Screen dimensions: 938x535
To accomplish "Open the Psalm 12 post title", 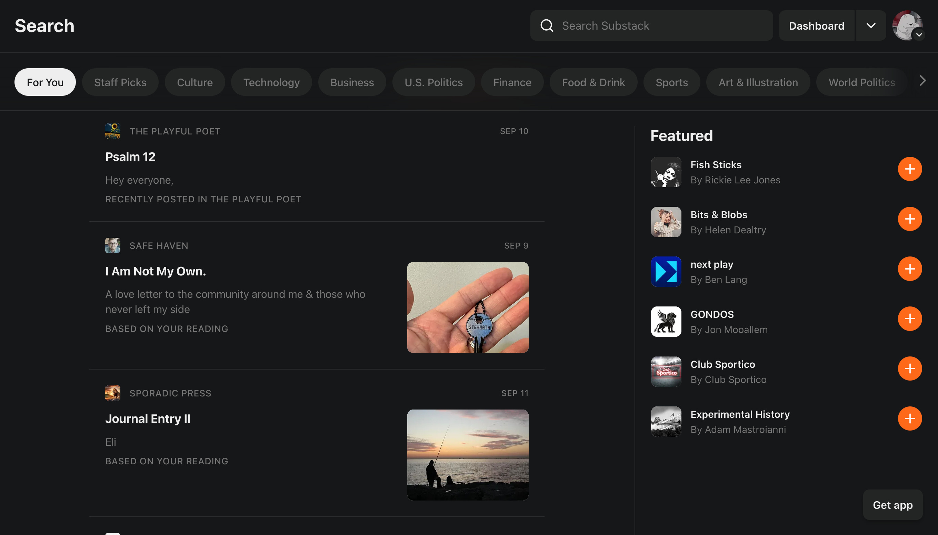I will [x=130, y=157].
